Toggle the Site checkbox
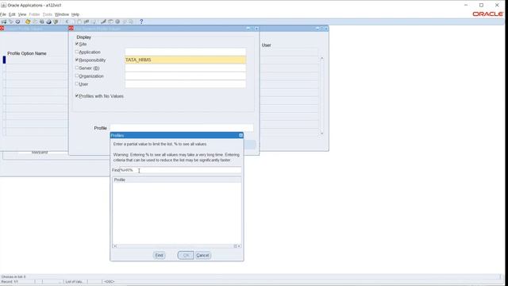This screenshot has width=508, height=286. (x=77, y=44)
